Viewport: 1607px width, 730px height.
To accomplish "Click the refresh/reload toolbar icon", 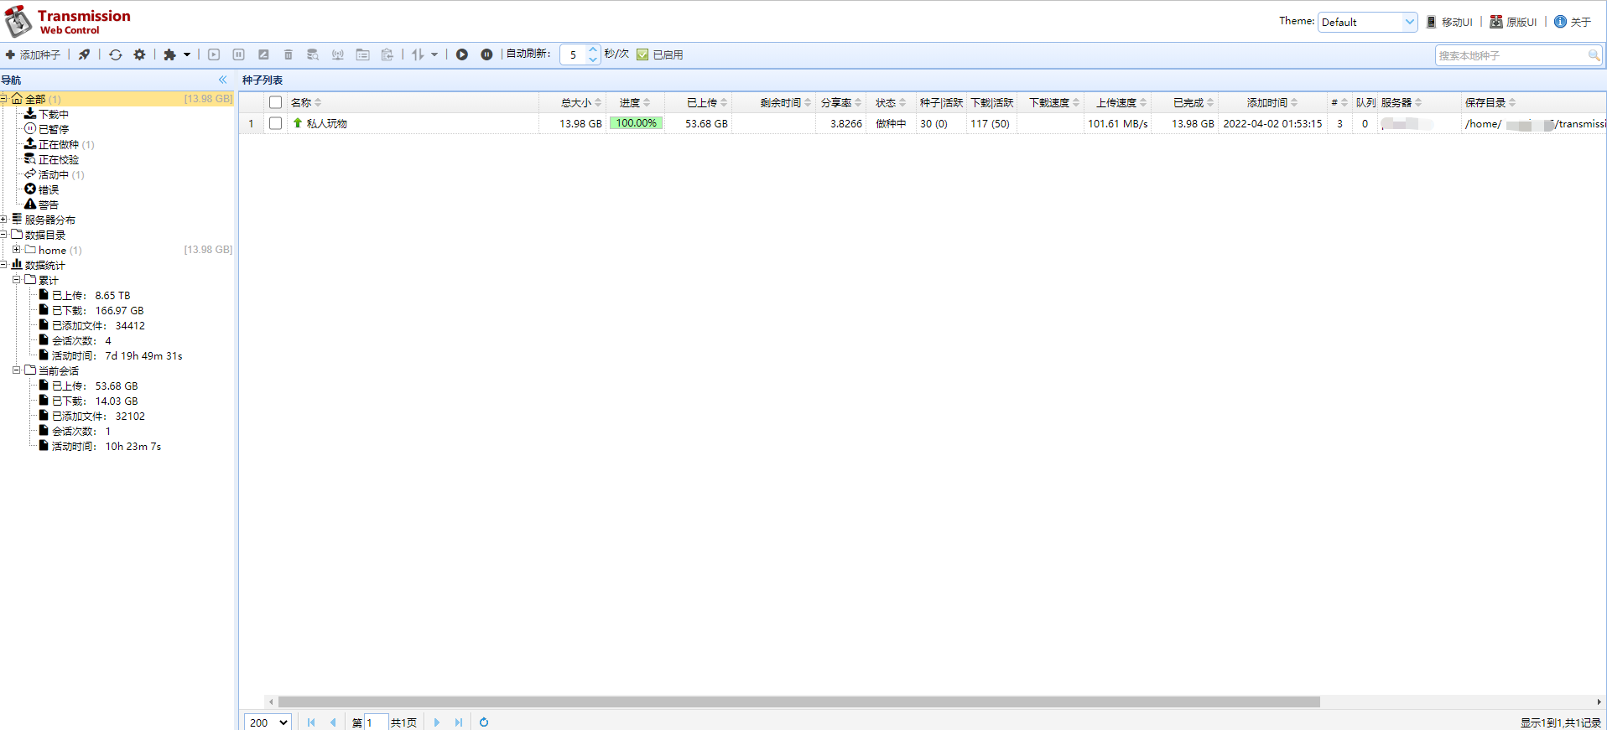I will point(116,54).
